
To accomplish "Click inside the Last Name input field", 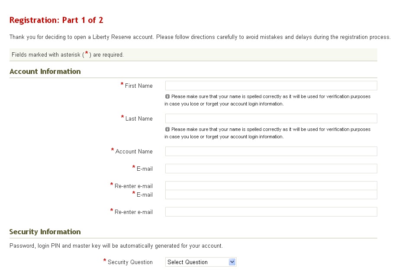I will pos(270,118).
